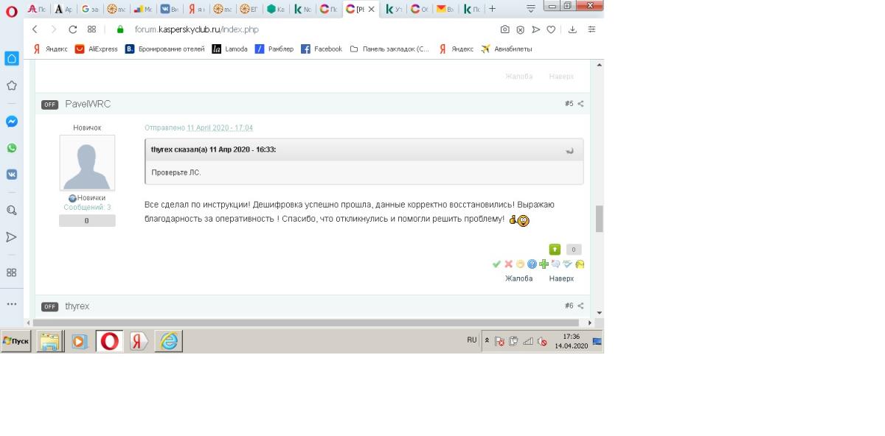Screen dimensions: 885x436
Task: Click the blue question mark reaction icon
Action: (x=532, y=264)
